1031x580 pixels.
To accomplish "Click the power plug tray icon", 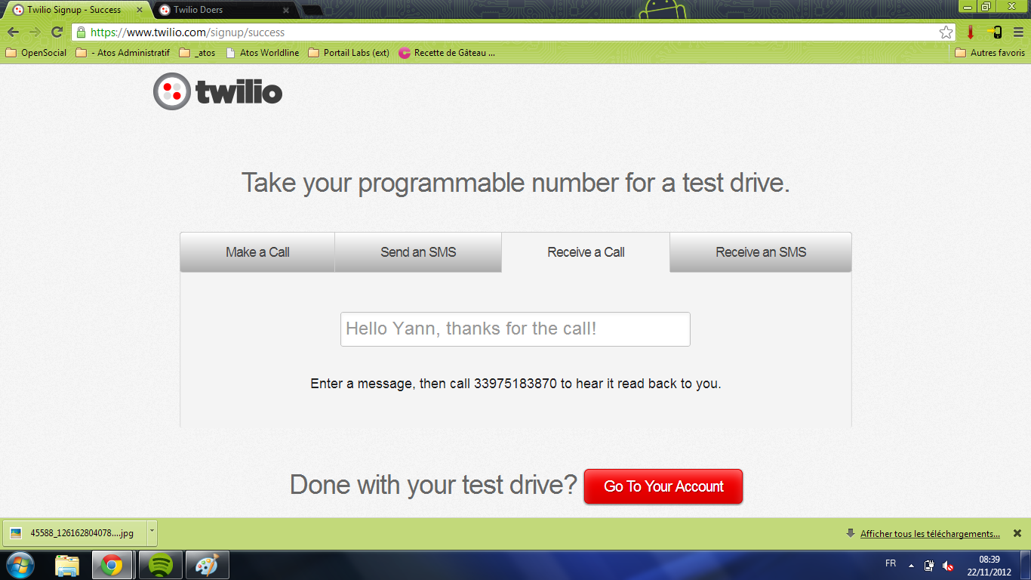I will pos(929,565).
